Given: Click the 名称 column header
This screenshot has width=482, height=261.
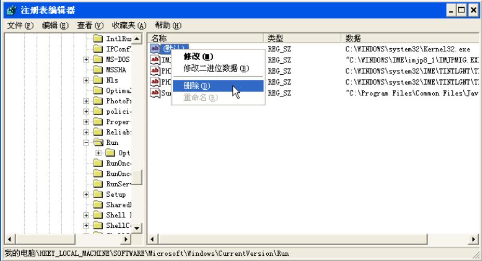Looking at the screenshot, I should [x=205, y=38].
